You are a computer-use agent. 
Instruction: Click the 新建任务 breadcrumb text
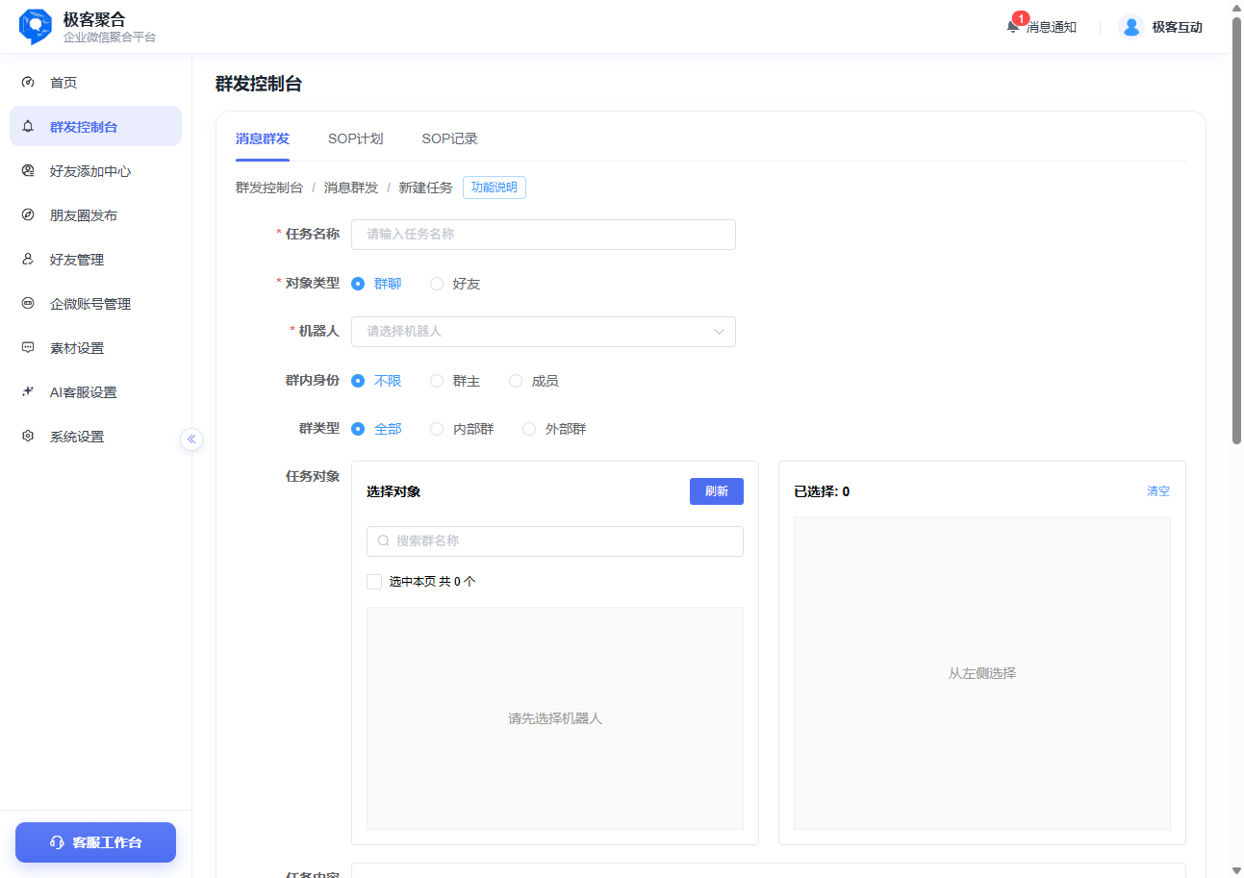426,188
